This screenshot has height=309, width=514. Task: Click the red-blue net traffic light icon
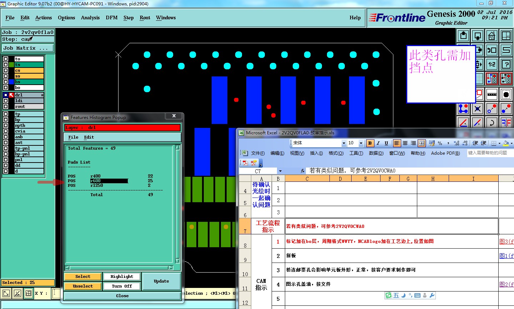(492, 79)
